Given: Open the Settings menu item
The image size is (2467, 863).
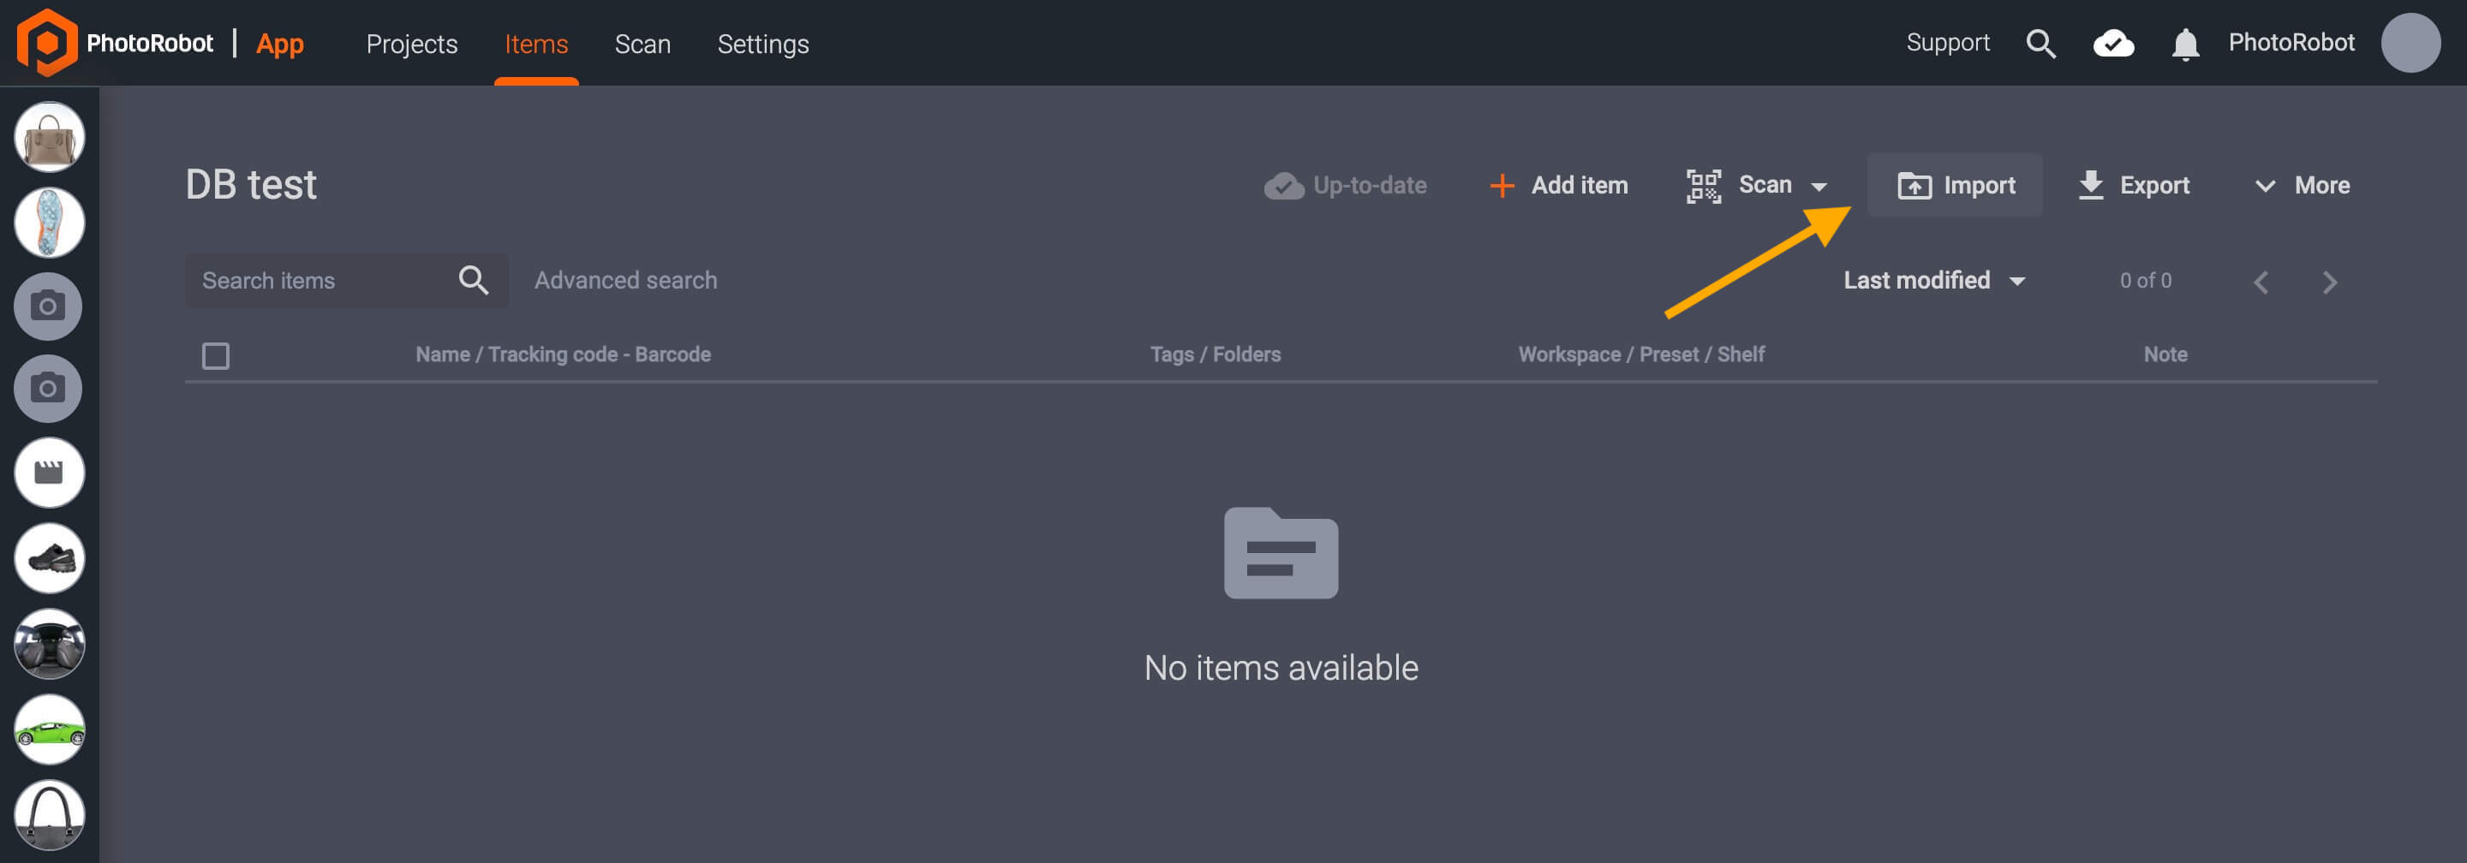Looking at the screenshot, I should 763,44.
